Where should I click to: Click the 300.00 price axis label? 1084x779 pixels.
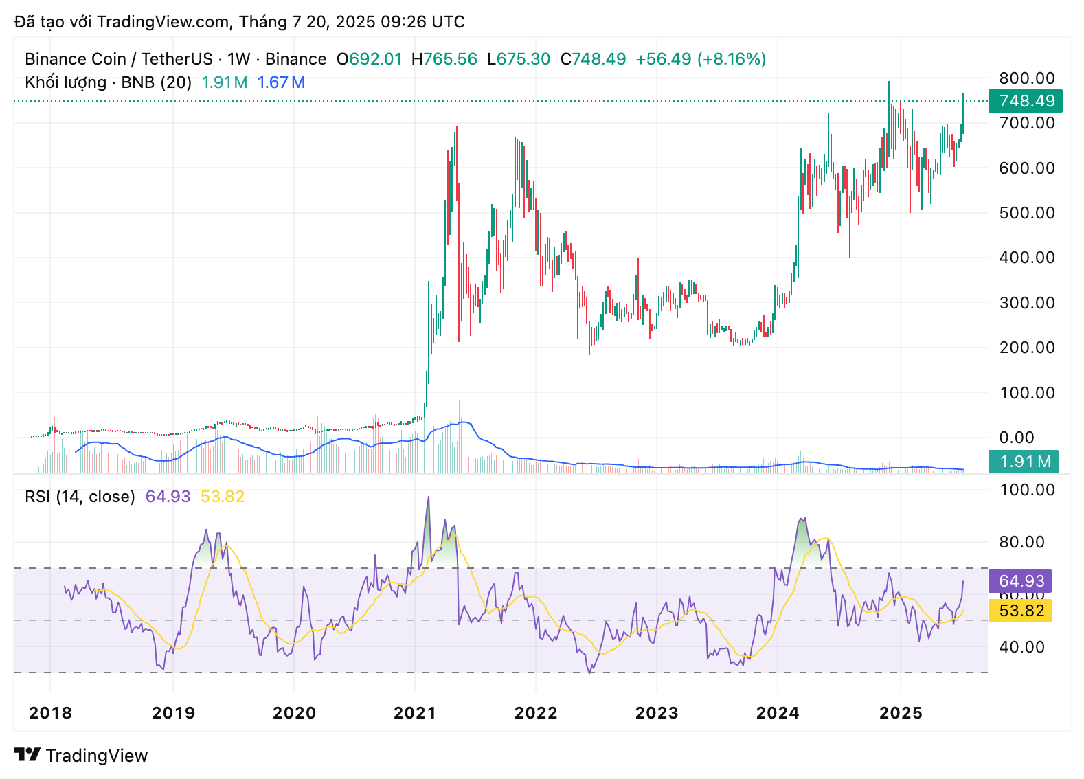tap(1027, 303)
